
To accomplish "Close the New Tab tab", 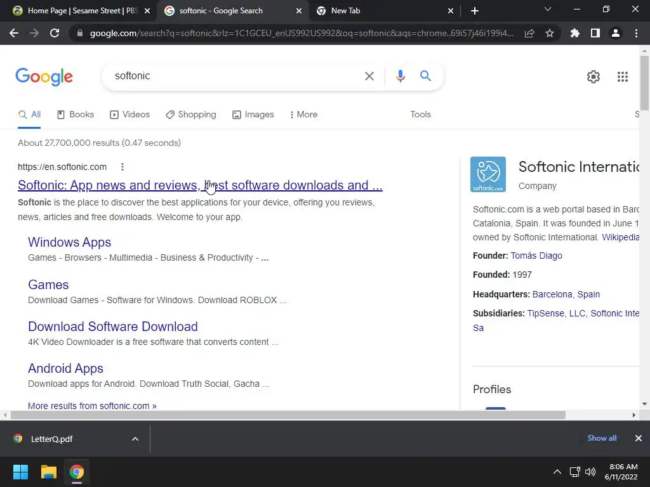I will click(x=451, y=11).
